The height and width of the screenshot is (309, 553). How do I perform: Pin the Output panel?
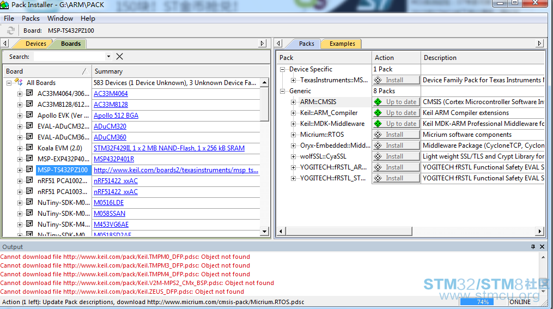pyautogui.click(x=533, y=246)
